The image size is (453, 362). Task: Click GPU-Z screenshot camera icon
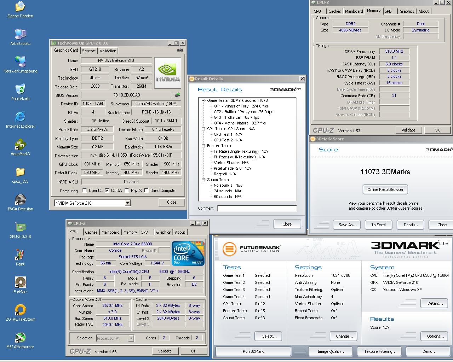(180, 50)
